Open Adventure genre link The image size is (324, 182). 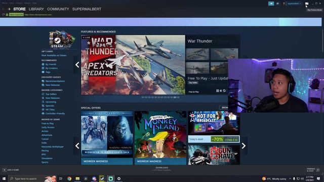pyautogui.click(x=47, y=135)
